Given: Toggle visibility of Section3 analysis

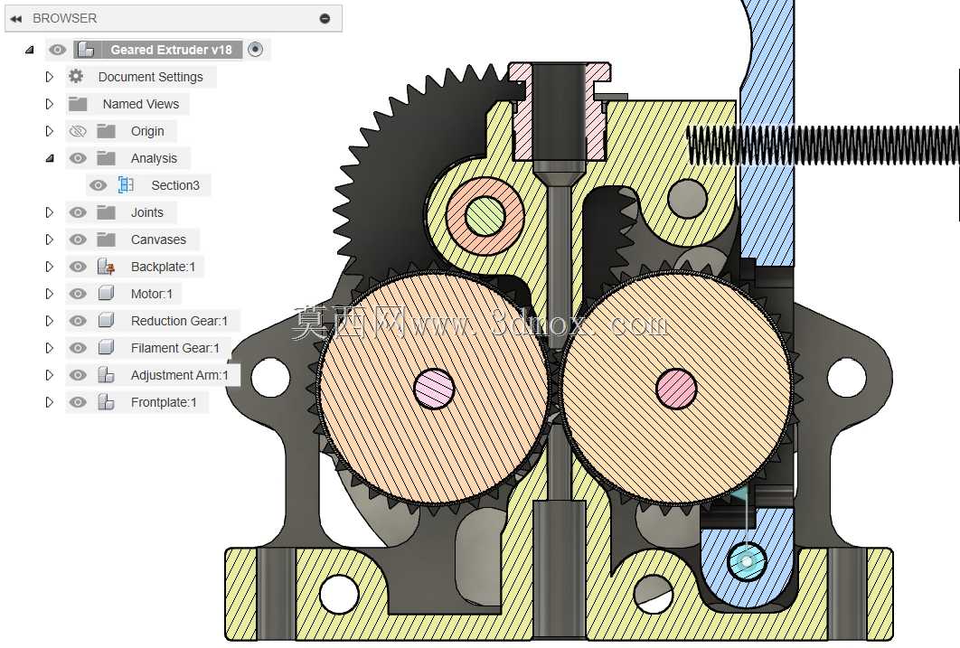Looking at the screenshot, I should point(98,184).
